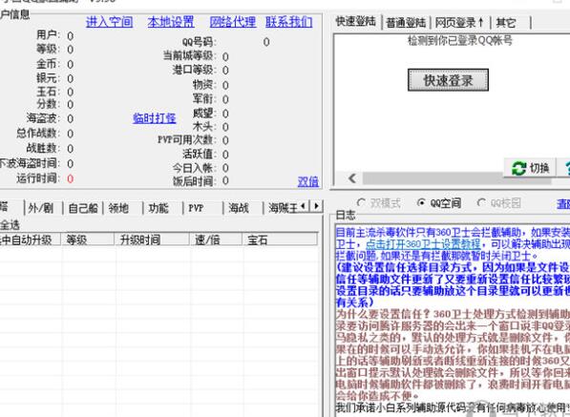
Task: Open the 本地设置 link
Action: point(171,22)
